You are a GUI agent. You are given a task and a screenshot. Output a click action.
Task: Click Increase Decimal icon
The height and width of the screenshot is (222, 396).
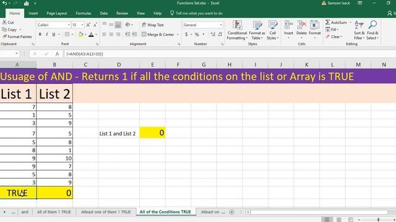point(213,35)
